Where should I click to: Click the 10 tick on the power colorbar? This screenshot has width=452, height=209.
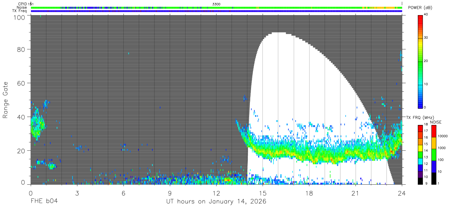pos(426,84)
